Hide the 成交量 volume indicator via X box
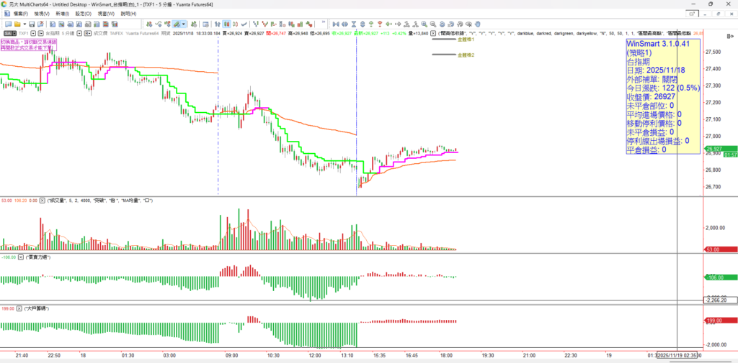 tap(41, 200)
